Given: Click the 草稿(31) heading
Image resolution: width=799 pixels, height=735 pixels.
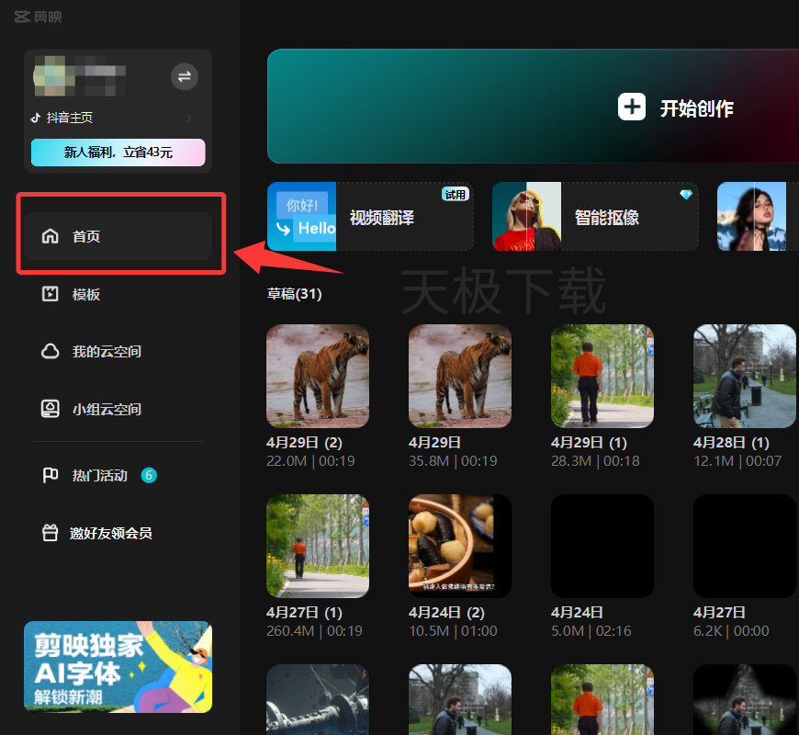Looking at the screenshot, I should 295,294.
